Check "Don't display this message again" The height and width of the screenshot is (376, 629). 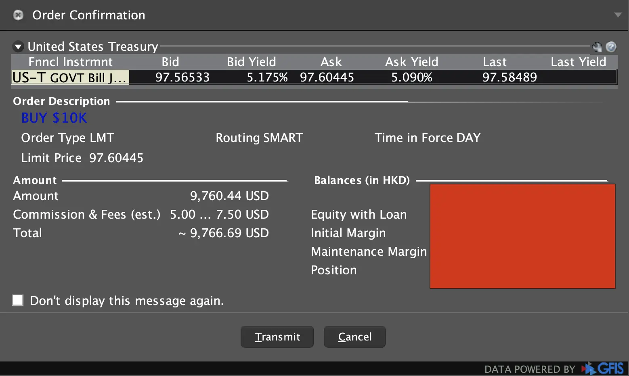(x=18, y=300)
